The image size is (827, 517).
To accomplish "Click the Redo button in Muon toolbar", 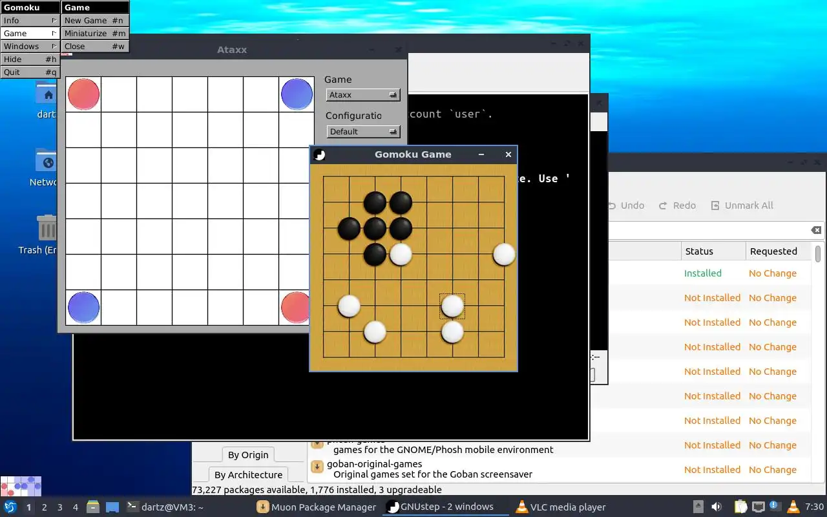I will coord(677,206).
